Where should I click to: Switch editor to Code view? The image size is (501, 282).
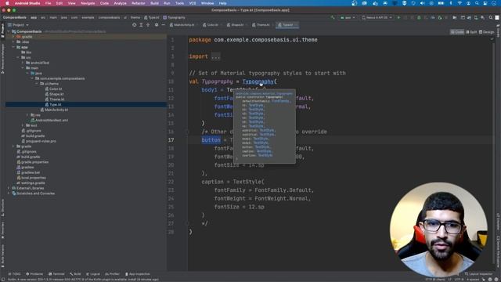coord(457,32)
